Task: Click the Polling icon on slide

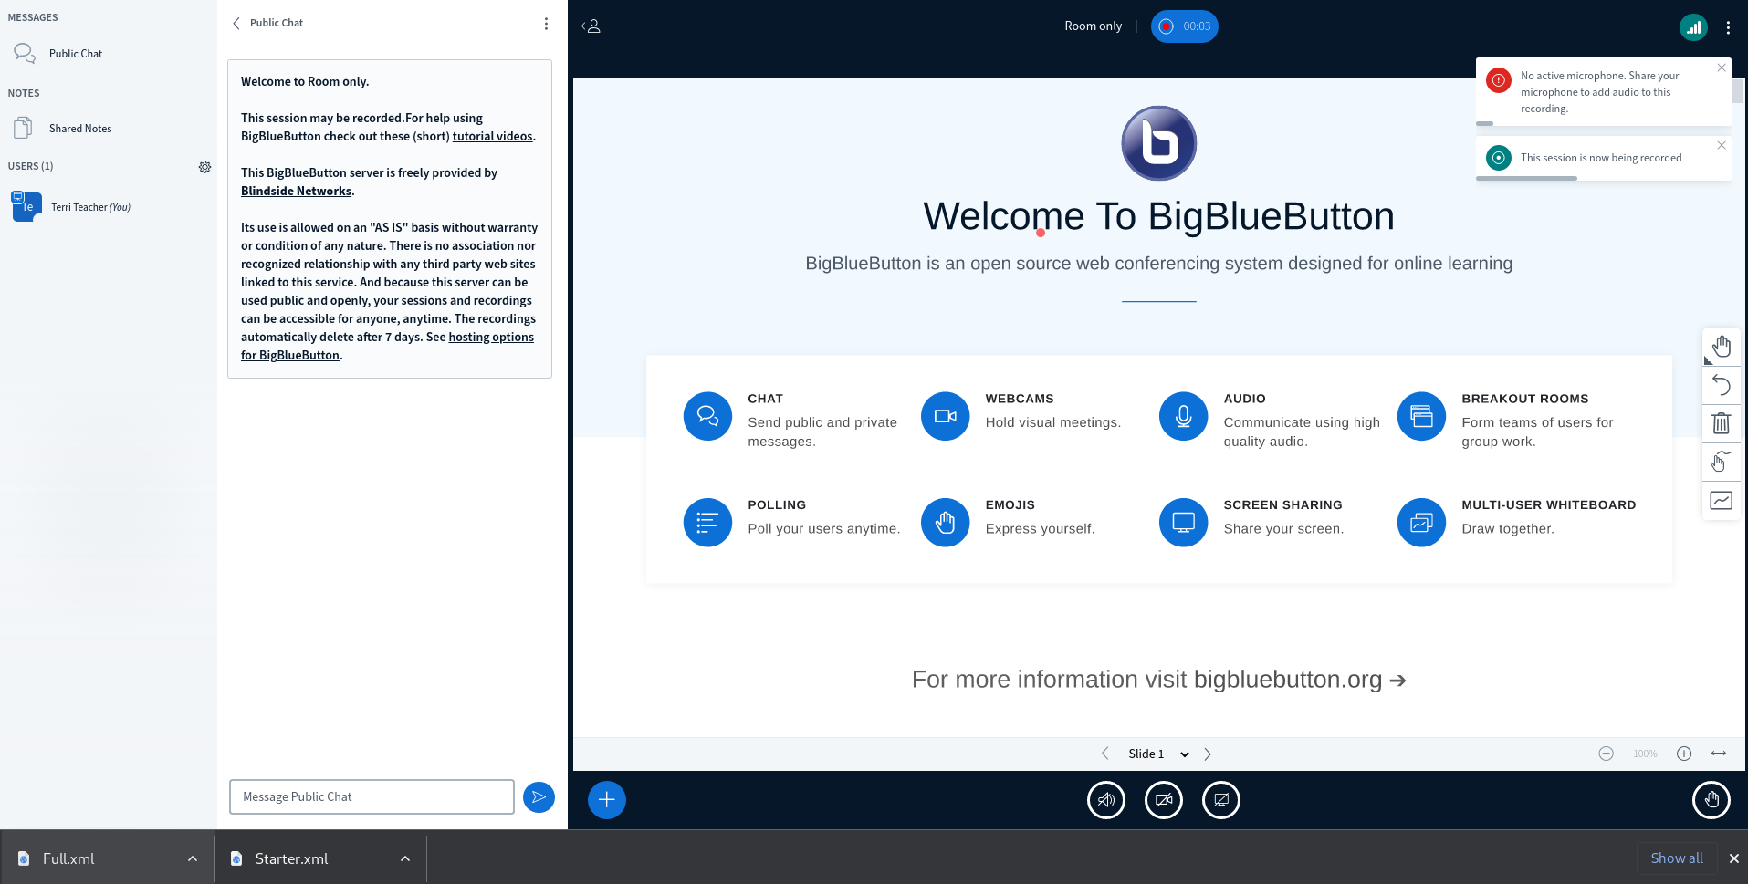Action: pyautogui.click(x=707, y=523)
